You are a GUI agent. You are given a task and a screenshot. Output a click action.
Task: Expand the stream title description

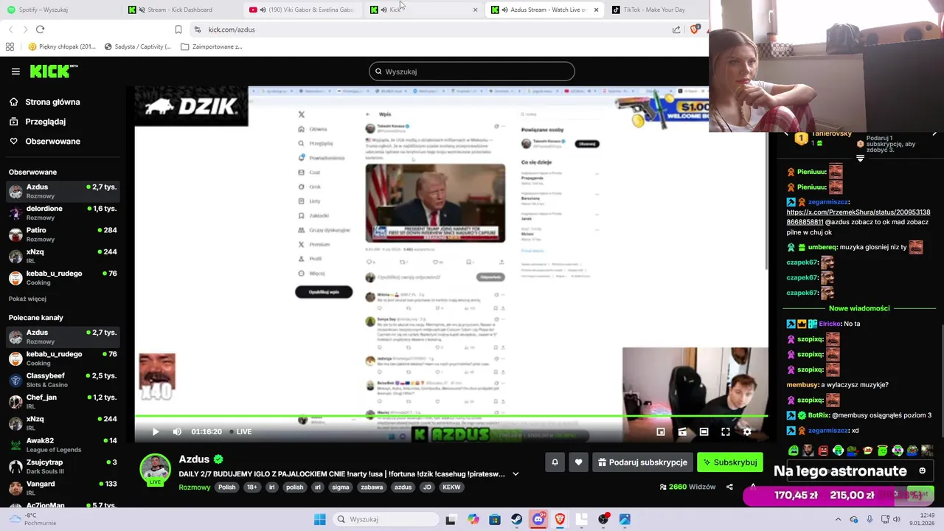516,474
